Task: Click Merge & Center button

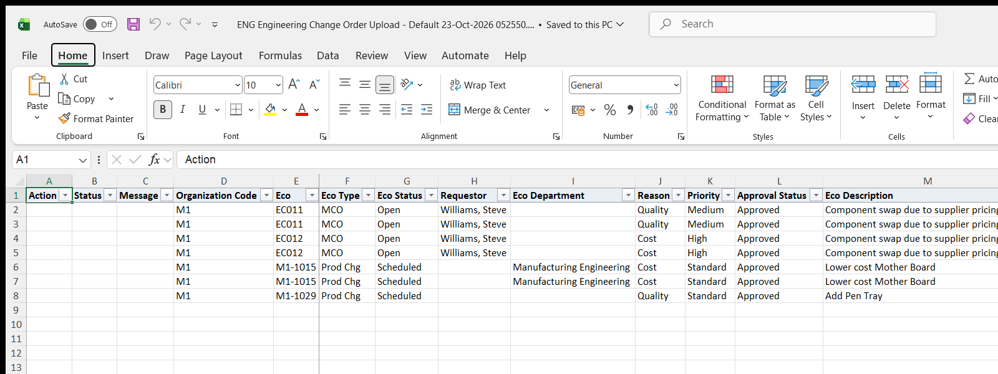Action: (x=490, y=110)
